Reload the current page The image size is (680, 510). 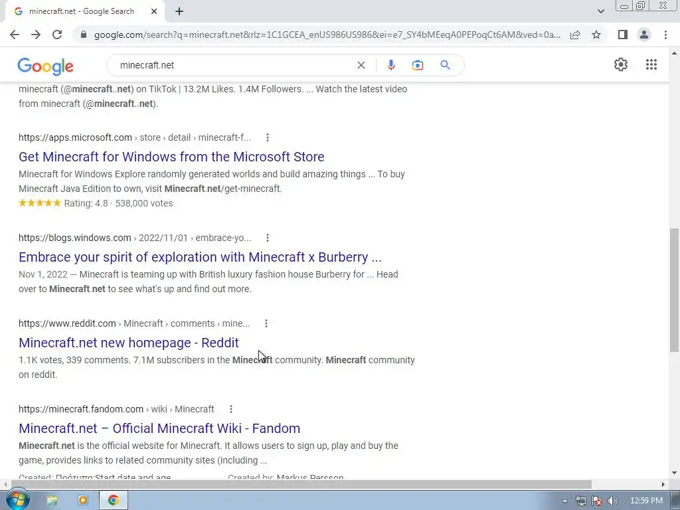(57, 35)
